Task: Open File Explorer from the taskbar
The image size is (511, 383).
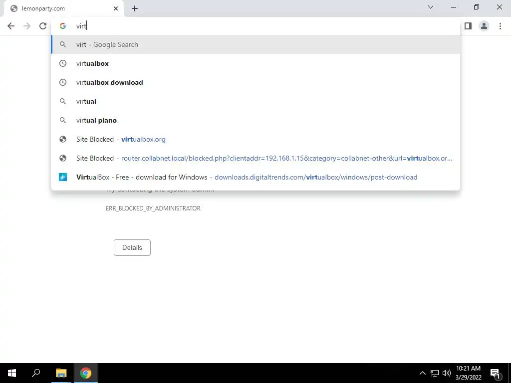Action: [61, 373]
